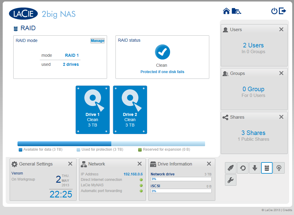This screenshot has width=294, height=215.
Task: Click the power shutdown icon
Action: [274, 11]
